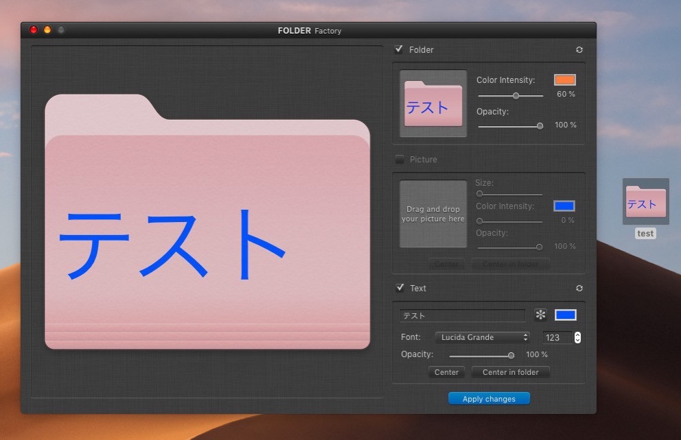This screenshot has height=440, width=681.
Task: Click the large folder preview image
Action: click(207, 221)
